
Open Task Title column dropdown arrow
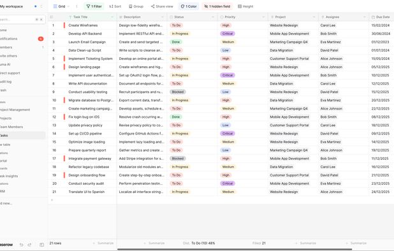(112, 17)
